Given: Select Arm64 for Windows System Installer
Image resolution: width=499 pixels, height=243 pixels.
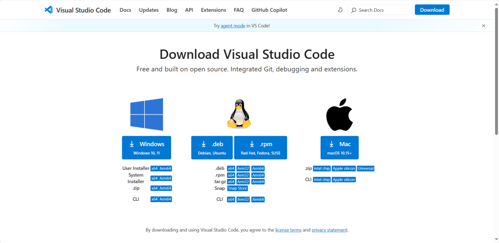Looking at the screenshot, I should (166, 178).
